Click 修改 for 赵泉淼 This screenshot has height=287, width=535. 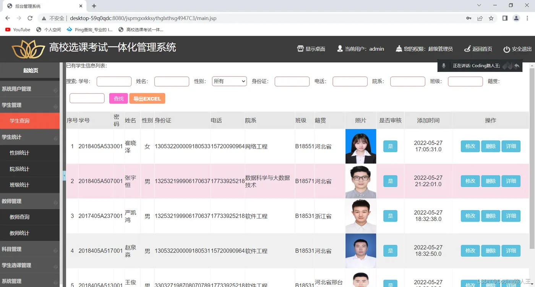click(x=470, y=251)
